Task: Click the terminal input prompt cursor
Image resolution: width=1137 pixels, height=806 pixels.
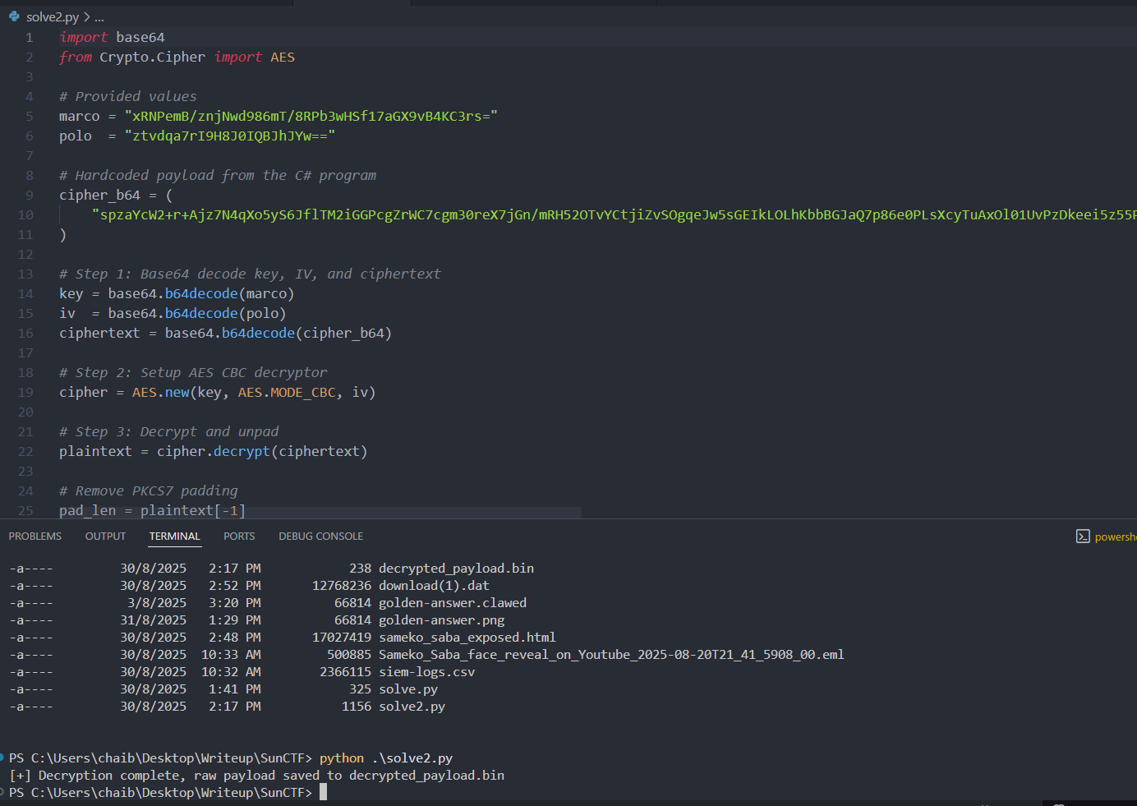Action: 323,792
